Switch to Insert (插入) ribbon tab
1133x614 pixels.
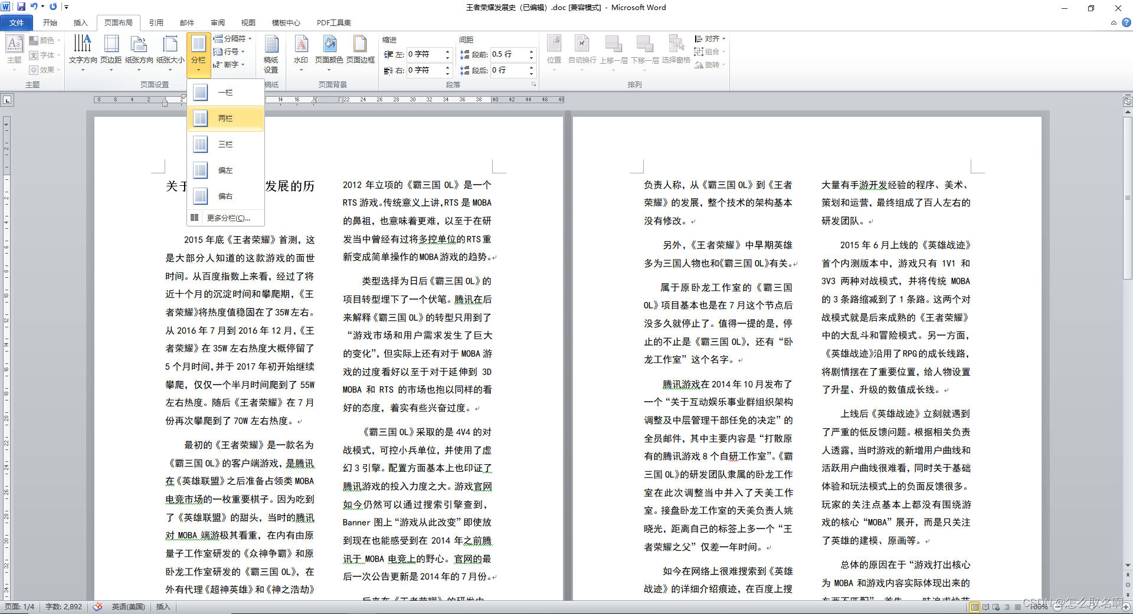80,22
